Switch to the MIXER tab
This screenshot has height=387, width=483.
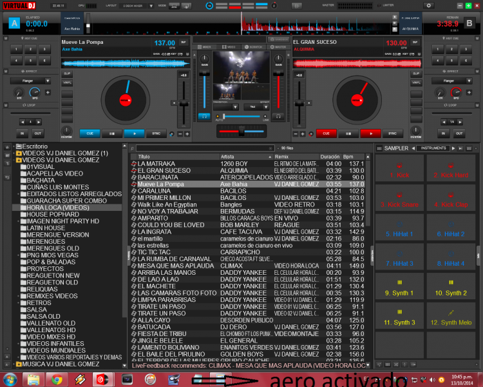click(x=204, y=47)
